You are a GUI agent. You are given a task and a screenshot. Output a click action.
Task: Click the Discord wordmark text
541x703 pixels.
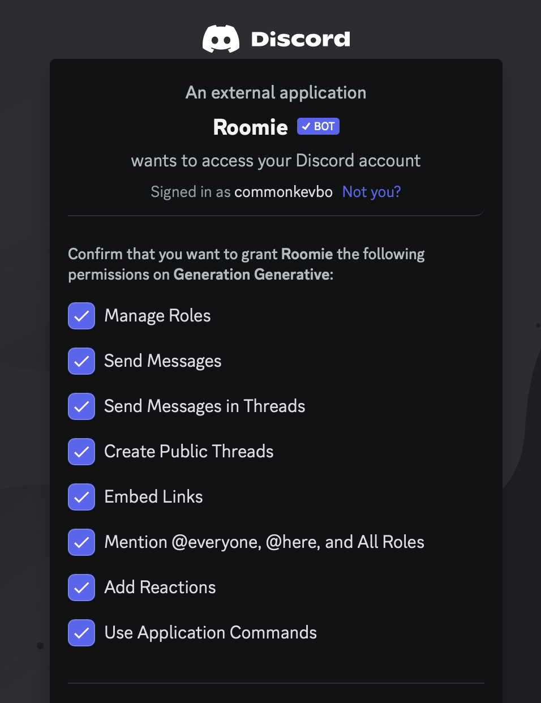point(300,39)
